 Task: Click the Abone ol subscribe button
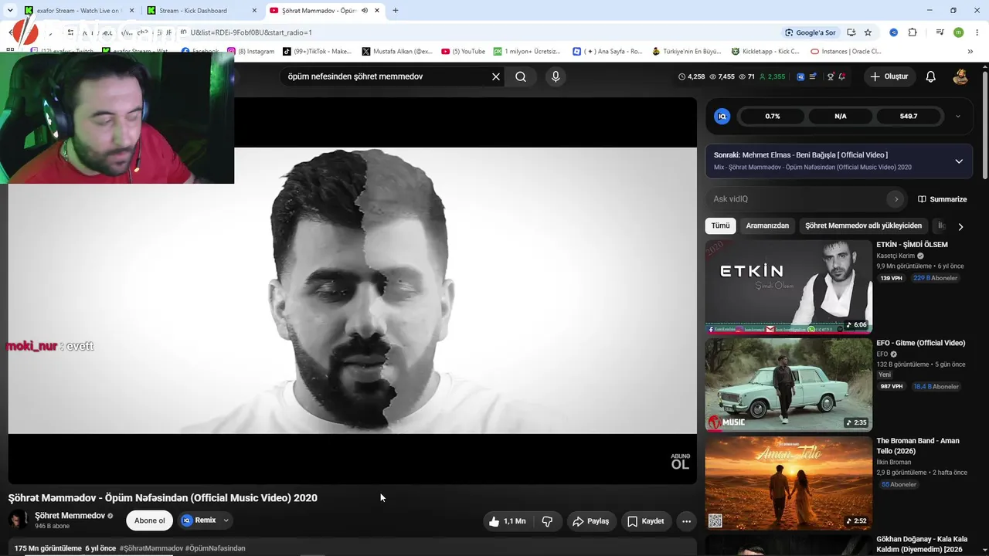(149, 520)
